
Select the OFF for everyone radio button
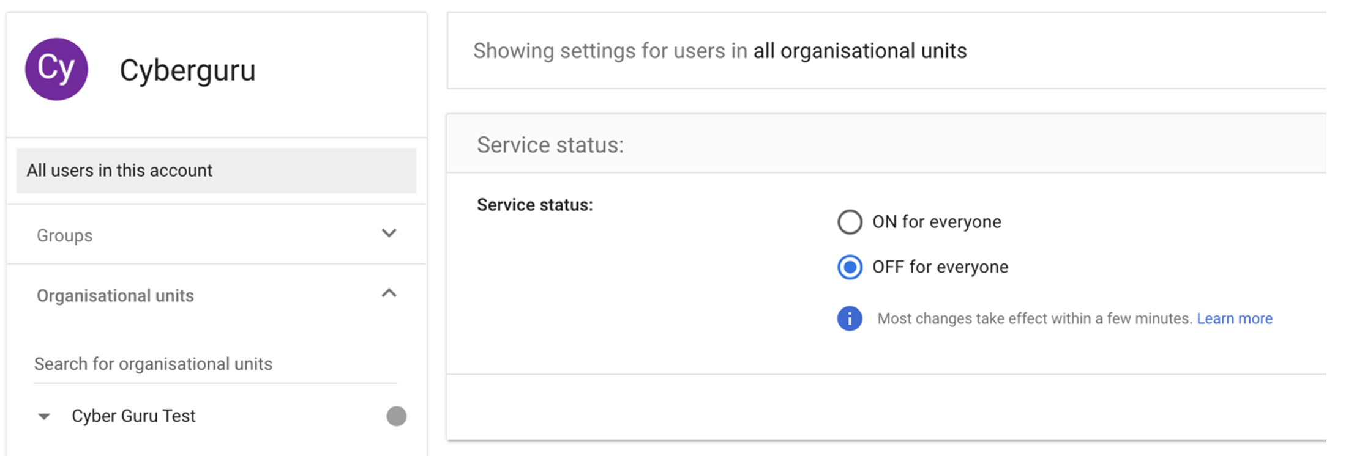pyautogui.click(x=850, y=267)
